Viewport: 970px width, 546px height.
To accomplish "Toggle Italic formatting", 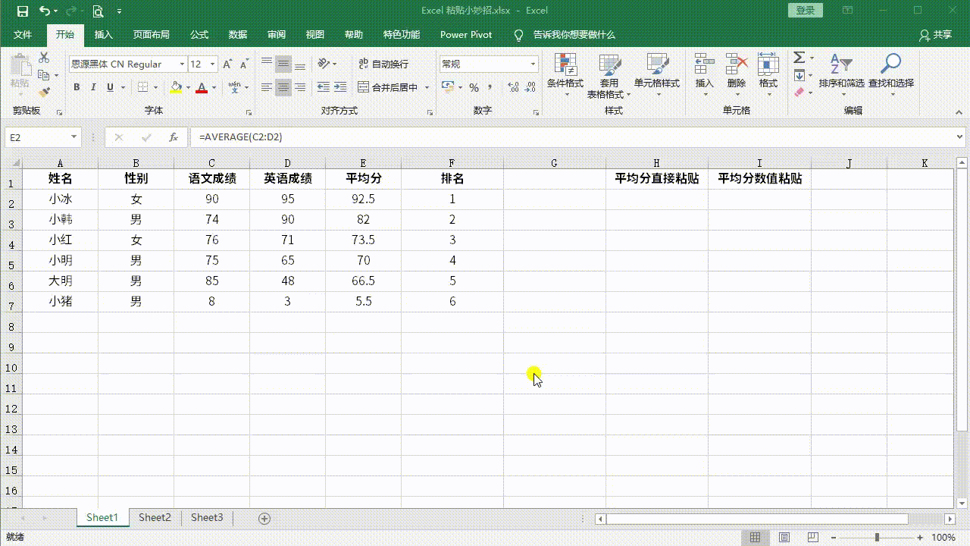I will pos(93,88).
